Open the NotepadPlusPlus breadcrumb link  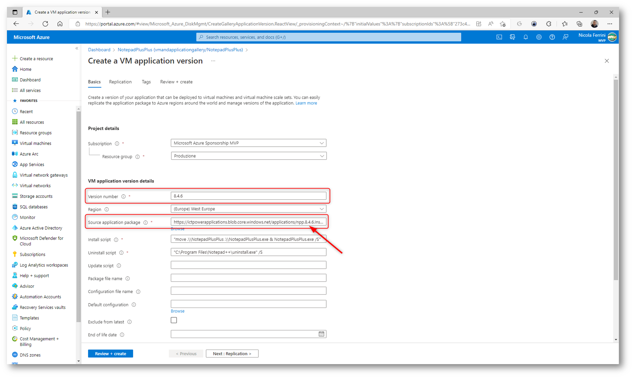tap(180, 50)
